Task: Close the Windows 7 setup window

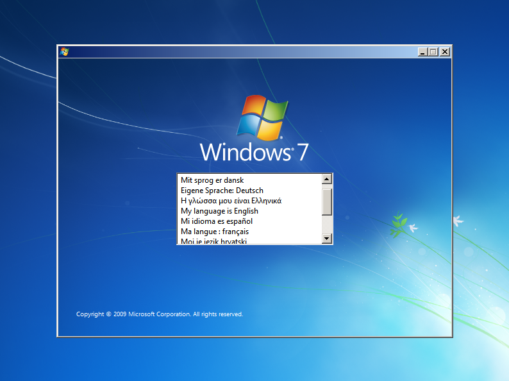Action: tap(445, 52)
